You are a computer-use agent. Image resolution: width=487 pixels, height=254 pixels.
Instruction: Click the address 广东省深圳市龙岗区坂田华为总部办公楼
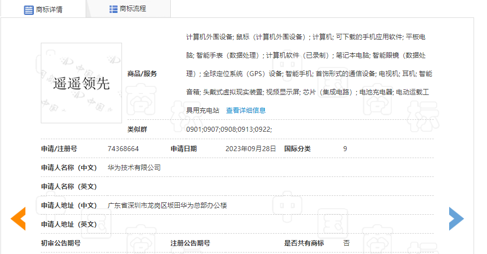pyautogui.click(x=167, y=205)
